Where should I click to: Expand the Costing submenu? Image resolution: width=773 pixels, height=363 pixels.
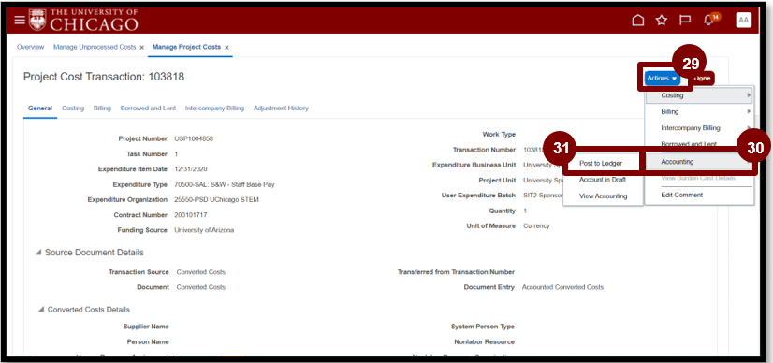(699, 95)
